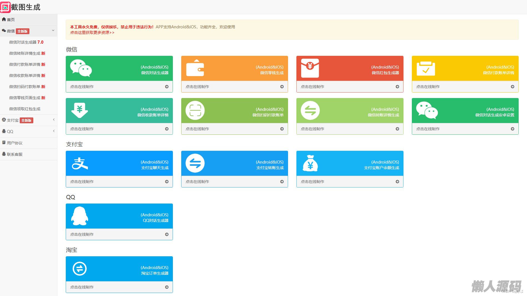The width and height of the screenshot is (527, 296).
Task: Open 首页 in the sidebar
Action: (11, 20)
